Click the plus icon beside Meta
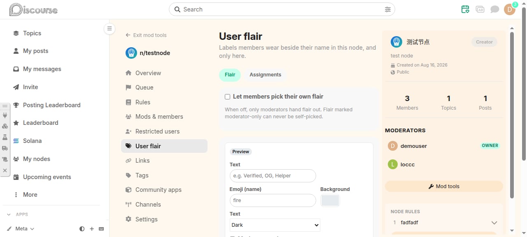Image resolution: width=527 pixels, height=237 pixels. point(92,229)
